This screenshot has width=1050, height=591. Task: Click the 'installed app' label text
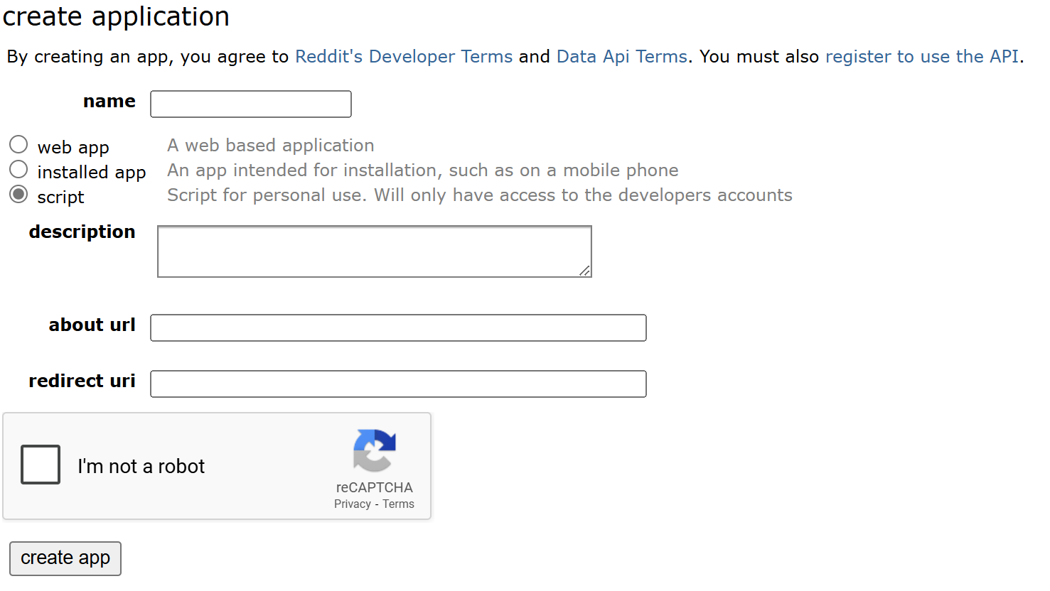pos(91,173)
